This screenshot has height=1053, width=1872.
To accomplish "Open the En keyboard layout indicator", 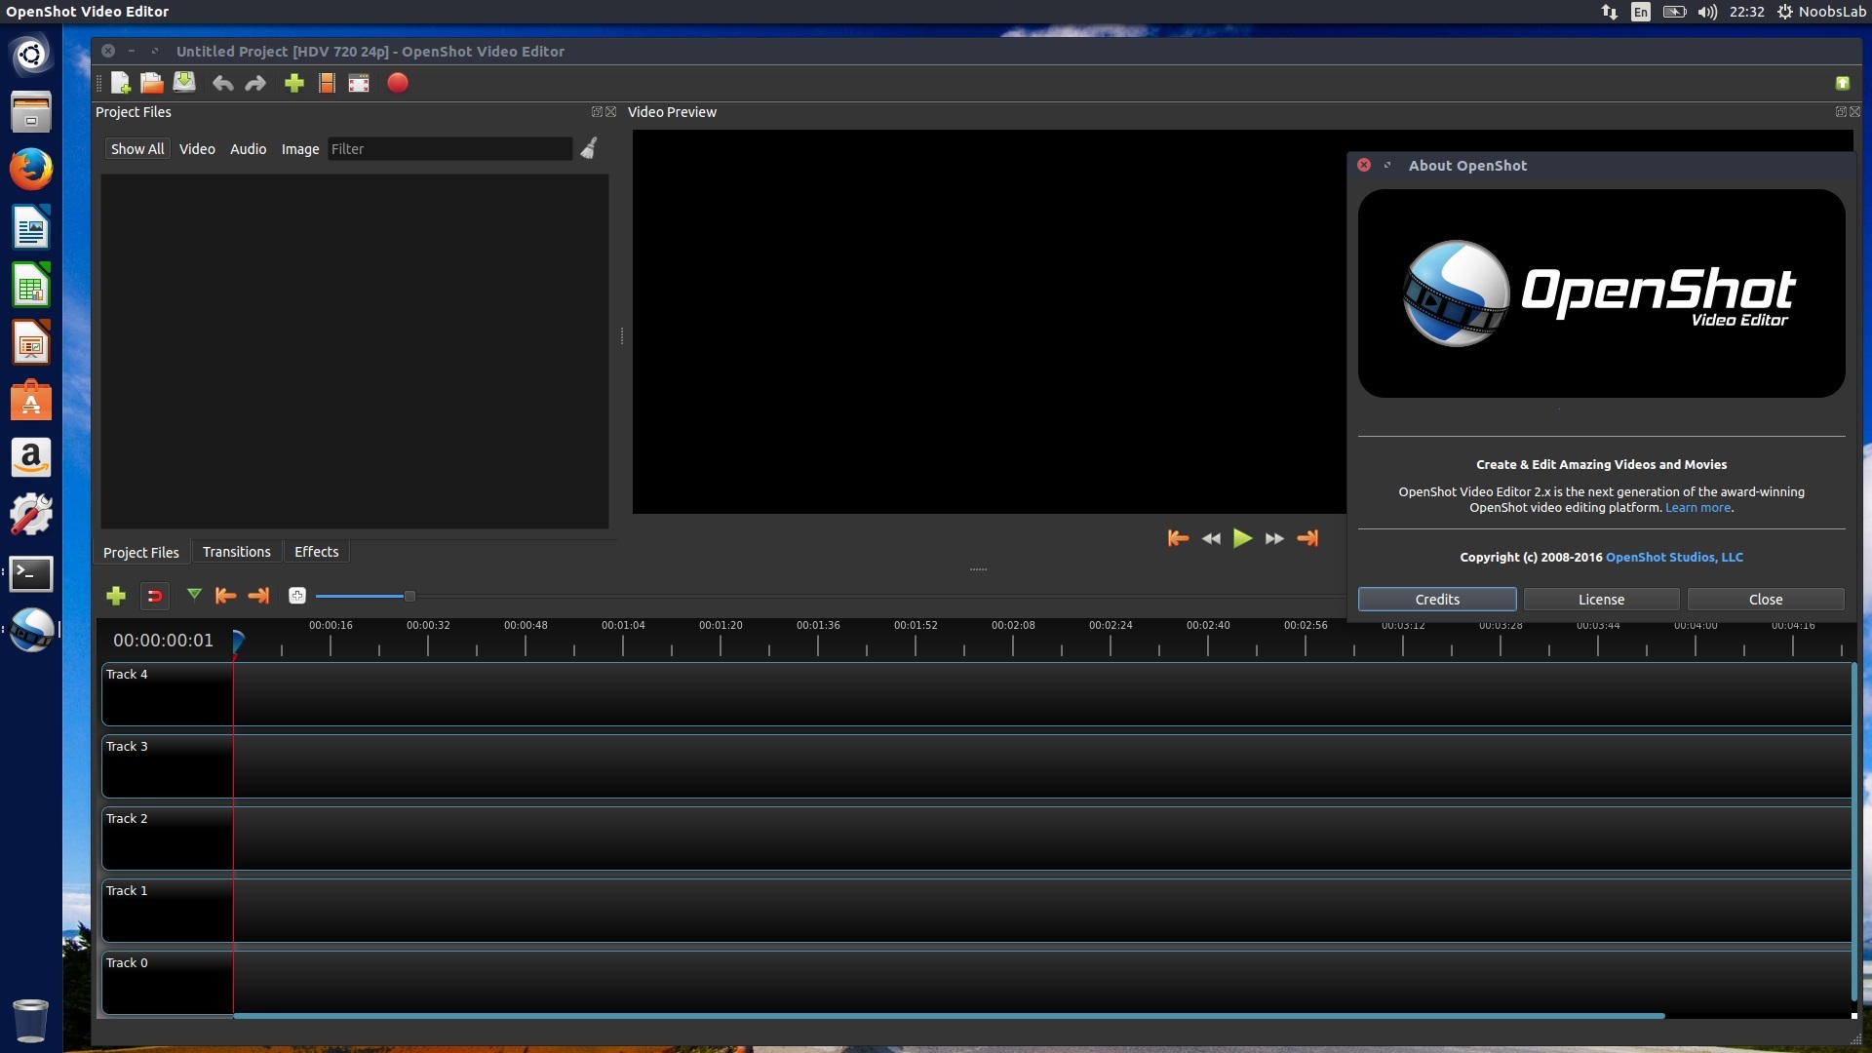I will [x=1641, y=12].
